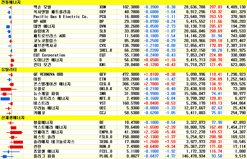Click the BE ticker symbol
247x159 pixels.
coord(102,123)
